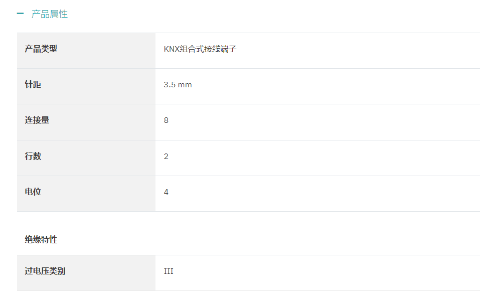Click the blank area of the 产品类型 value row
This screenshot has width=487, height=302.
(x=357, y=51)
